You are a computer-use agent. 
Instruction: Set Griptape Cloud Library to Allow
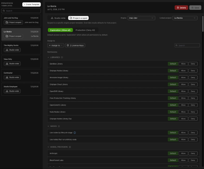183,84
